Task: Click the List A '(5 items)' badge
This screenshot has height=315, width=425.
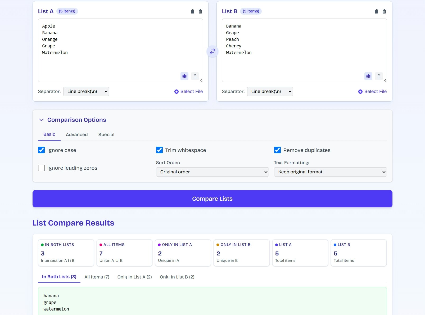Action: tap(67, 11)
